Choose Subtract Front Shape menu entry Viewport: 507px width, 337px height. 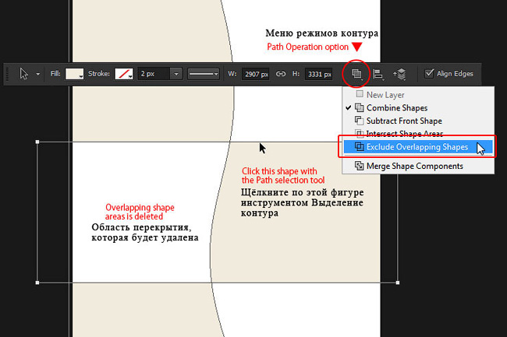coord(418,121)
